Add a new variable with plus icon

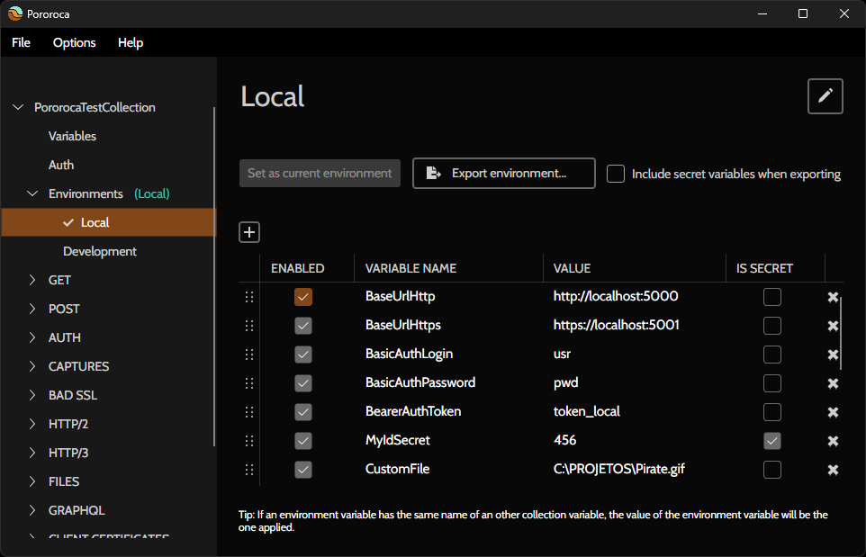[x=249, y=232]
